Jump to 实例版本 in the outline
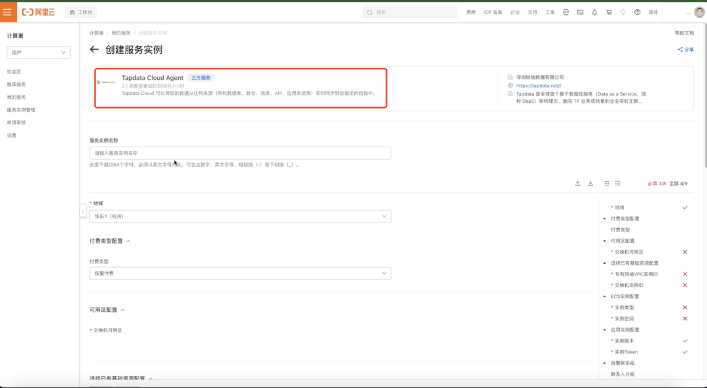The width and height of the screenshot is (707, 388). [x=624, y=341]
